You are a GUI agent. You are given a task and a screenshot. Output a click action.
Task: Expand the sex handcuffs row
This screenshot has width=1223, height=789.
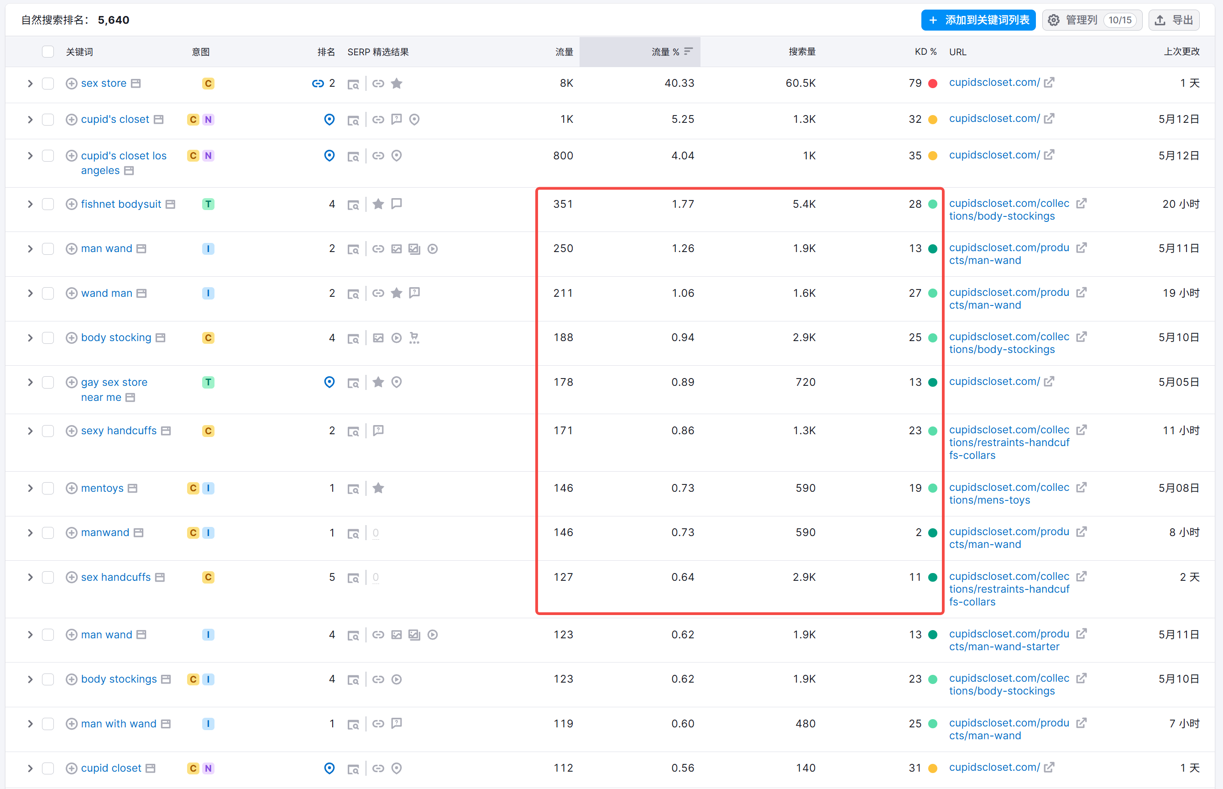[30, 578]
